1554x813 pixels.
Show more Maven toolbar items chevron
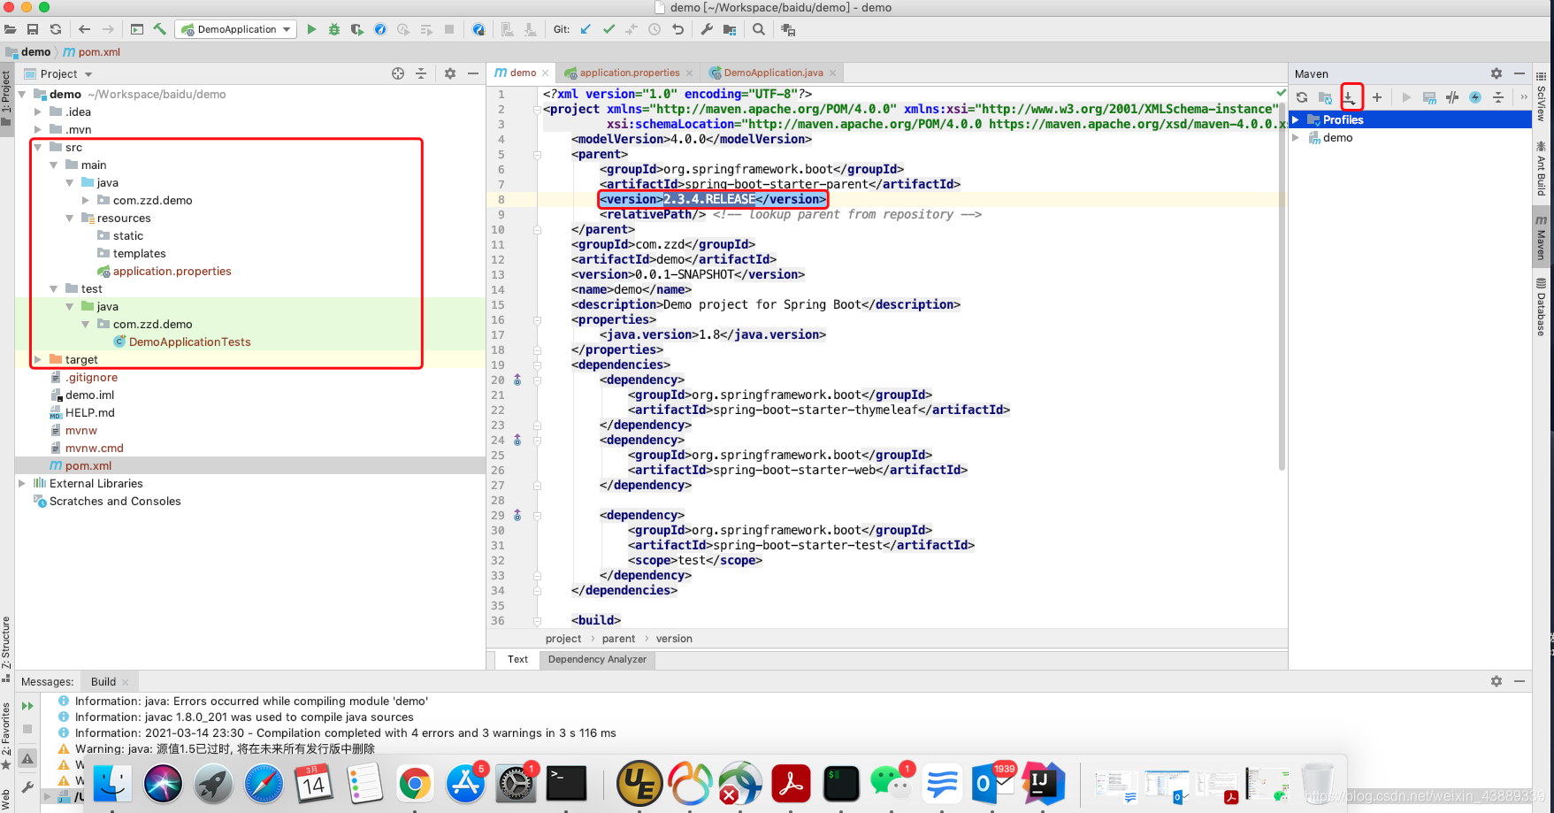point(1523,97)
